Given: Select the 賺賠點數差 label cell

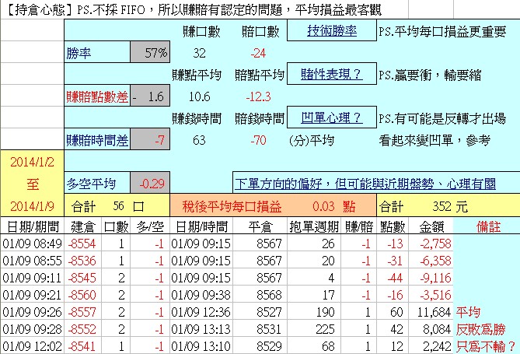Looking at the screenshot, I should pos(97,96).
